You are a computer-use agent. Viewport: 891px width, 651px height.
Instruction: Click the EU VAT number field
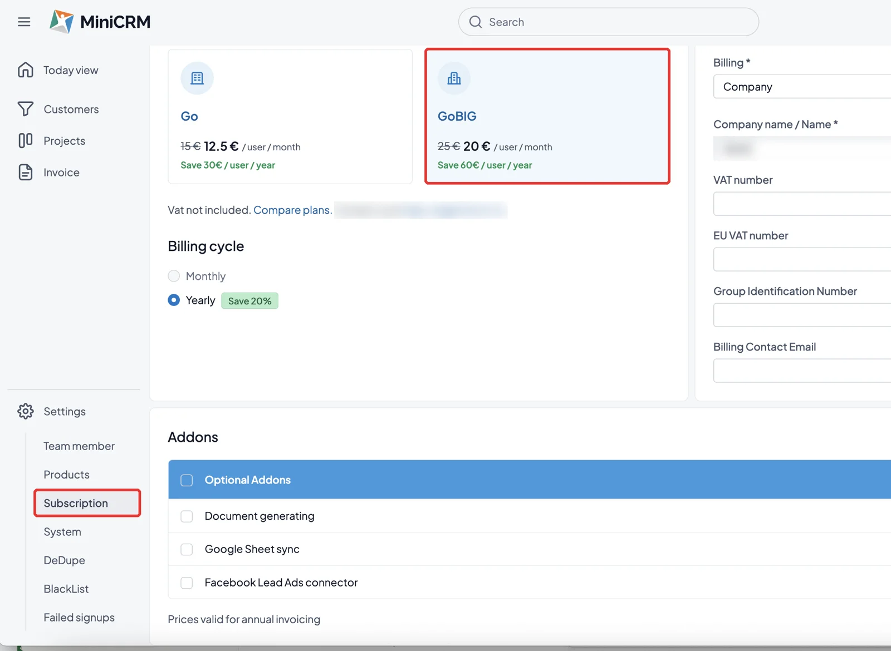[x=802, y=259]
